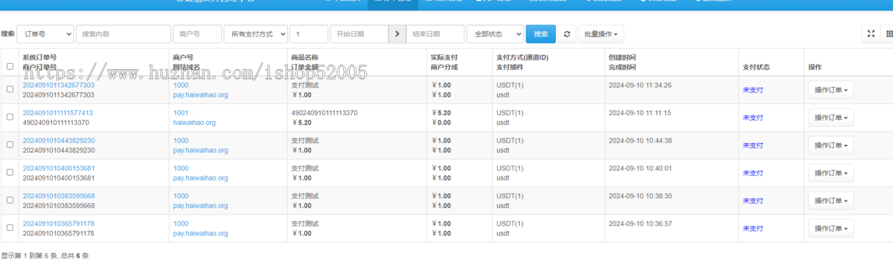This screenshot has height=277, width=893.
Task: Click the 实际支付 column header
Action: click(x=444, y=57)
